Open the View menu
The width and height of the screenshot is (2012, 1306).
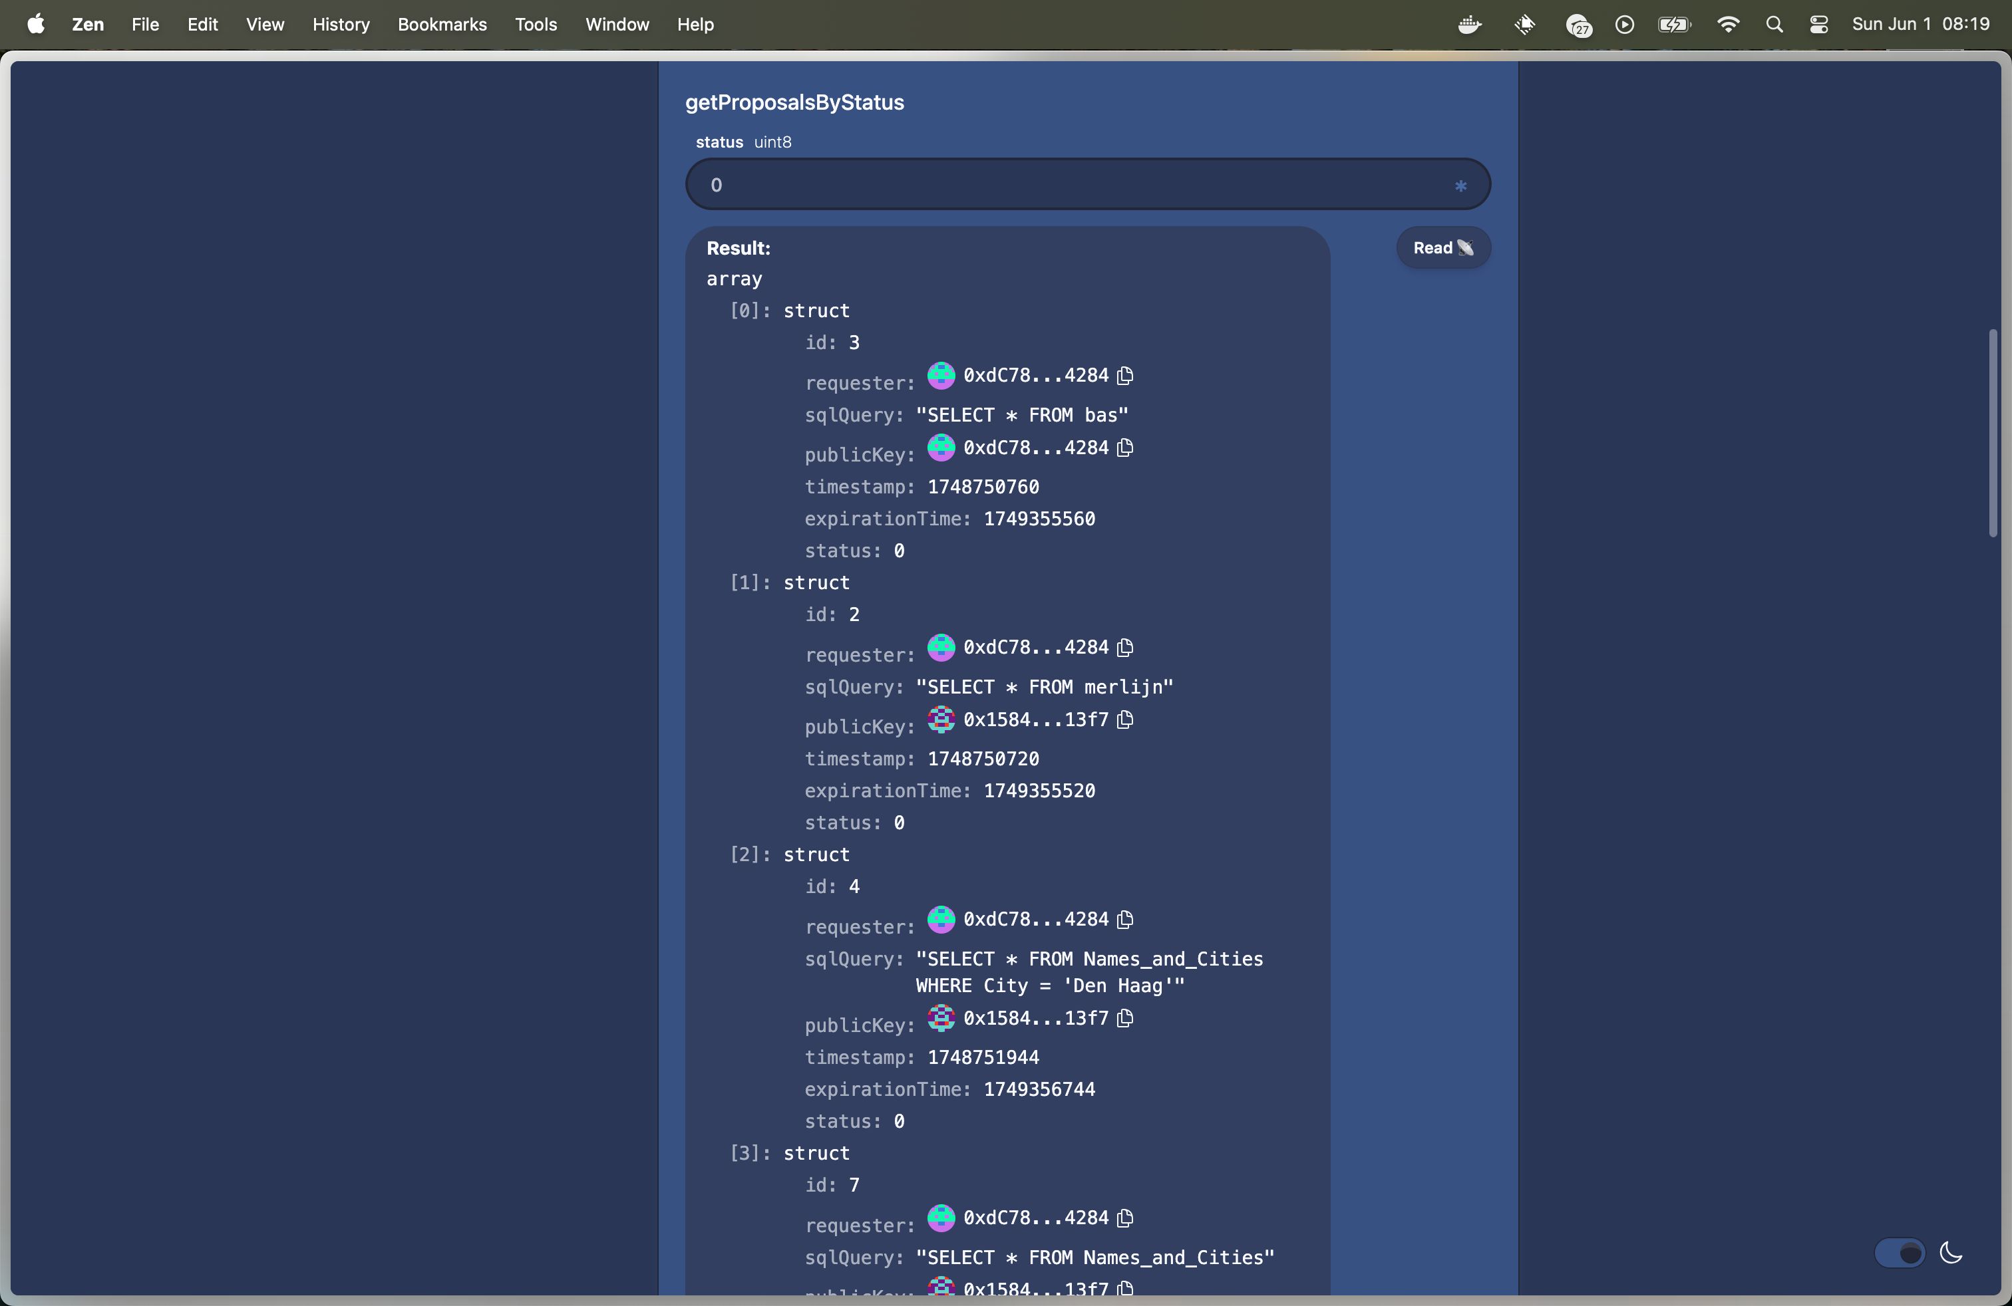[x=265, y=25]
